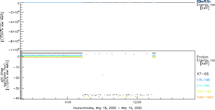Select the cyan 310-580 legend label
This screenshot has width=215, height=110.
click(203, 86)
